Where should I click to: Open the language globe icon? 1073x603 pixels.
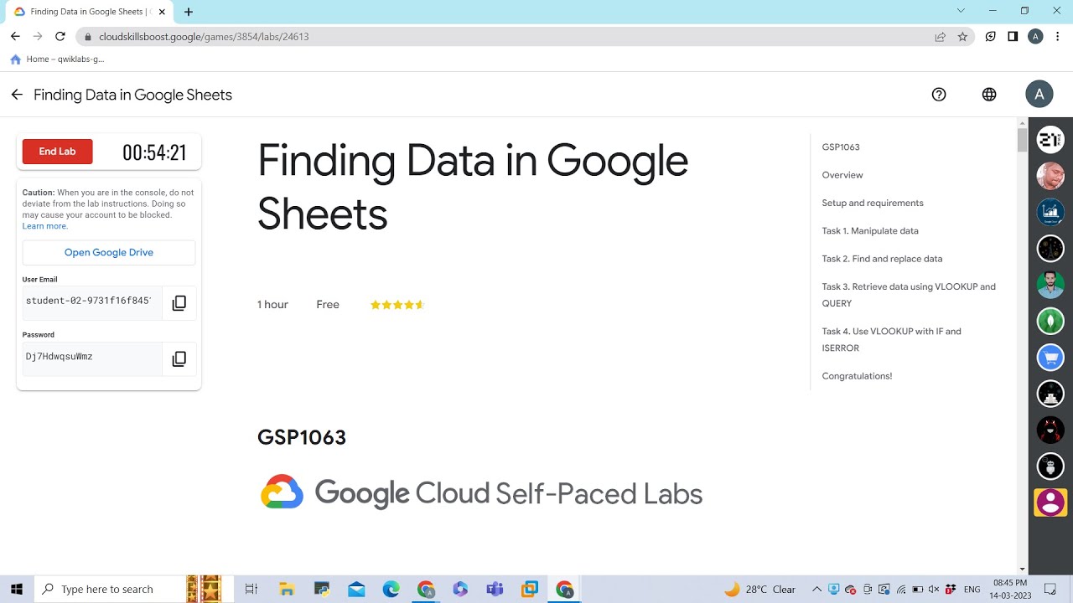pos(989,95)
